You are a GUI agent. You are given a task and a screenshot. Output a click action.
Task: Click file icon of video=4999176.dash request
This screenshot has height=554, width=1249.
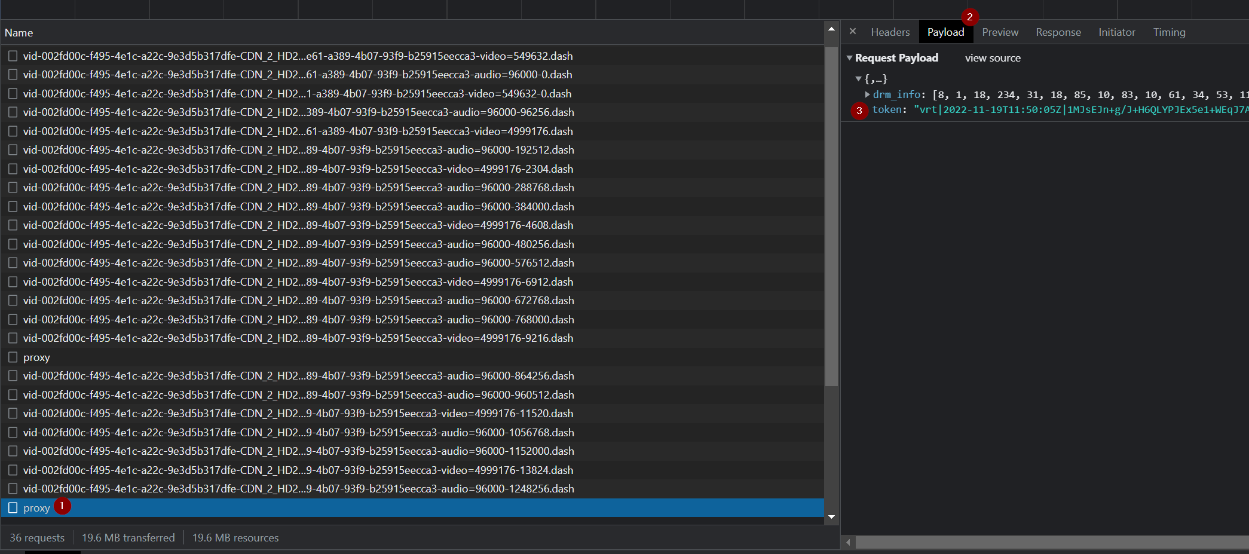13,131
